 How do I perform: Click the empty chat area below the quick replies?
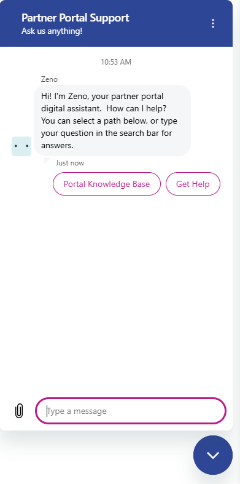tap(116, 293)
